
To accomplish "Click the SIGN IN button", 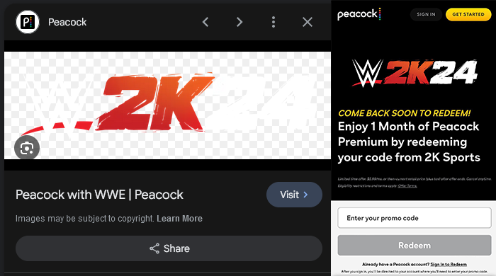I will click(426, 15).
